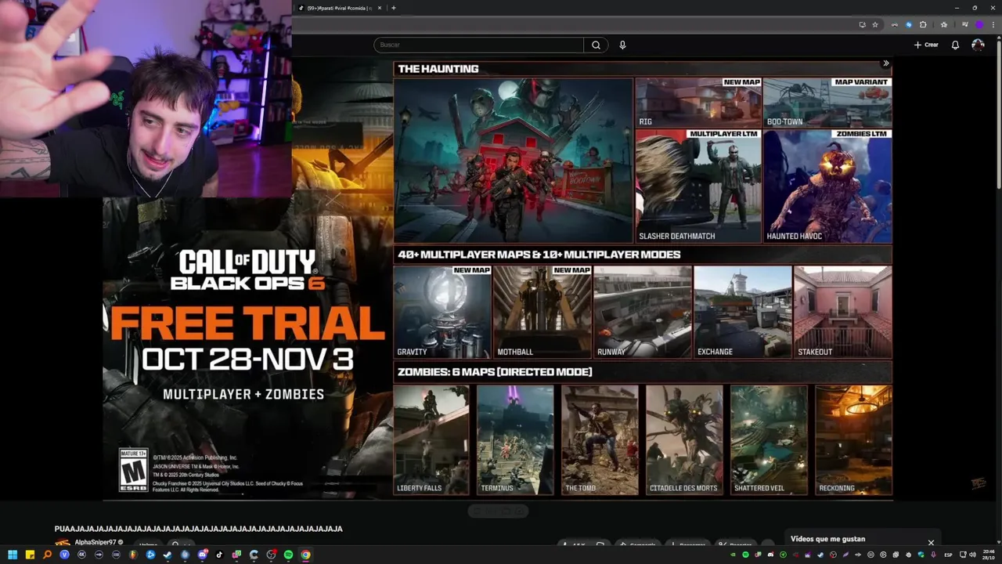
Task: Open the orange search app in taskbar
Action: tap(47, 555)
